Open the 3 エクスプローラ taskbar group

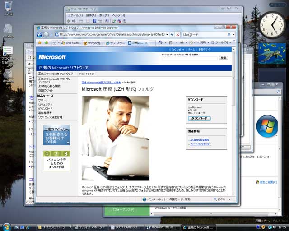[54, 227]
